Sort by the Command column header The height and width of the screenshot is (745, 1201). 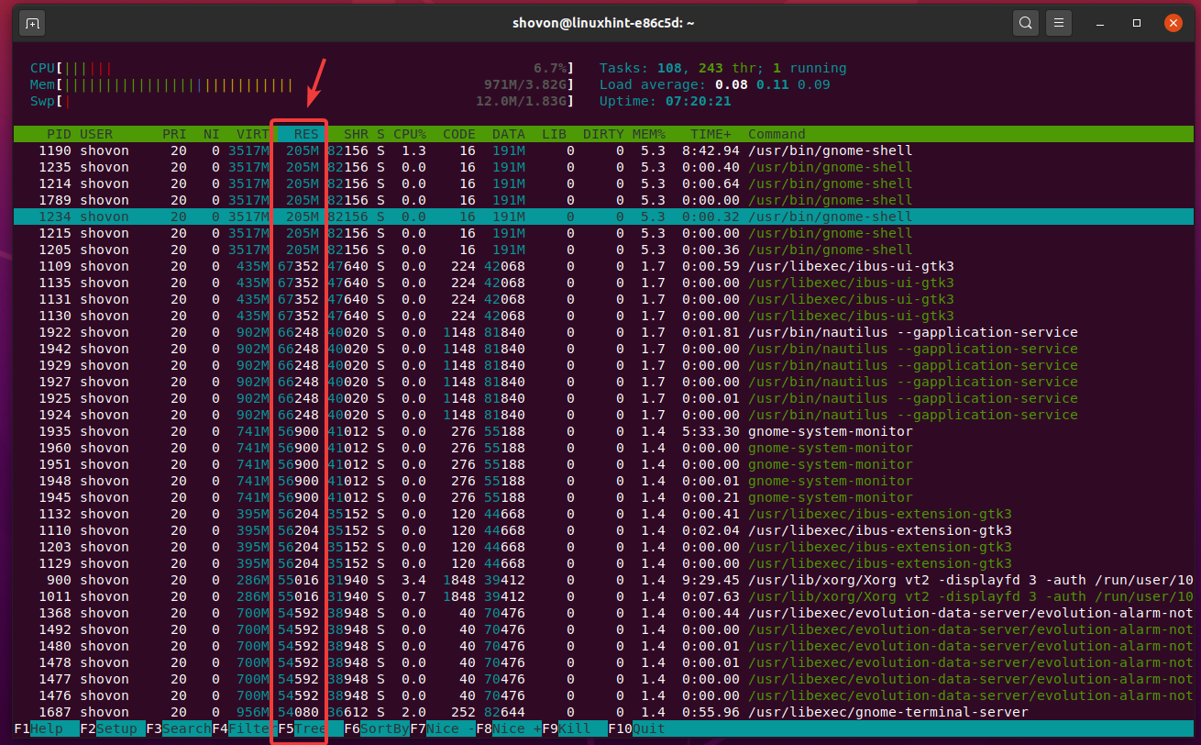(x=777, y=134)
